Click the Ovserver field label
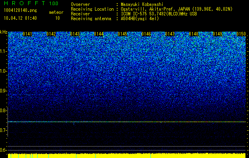 pyautogui.click(x=80, y=4)
